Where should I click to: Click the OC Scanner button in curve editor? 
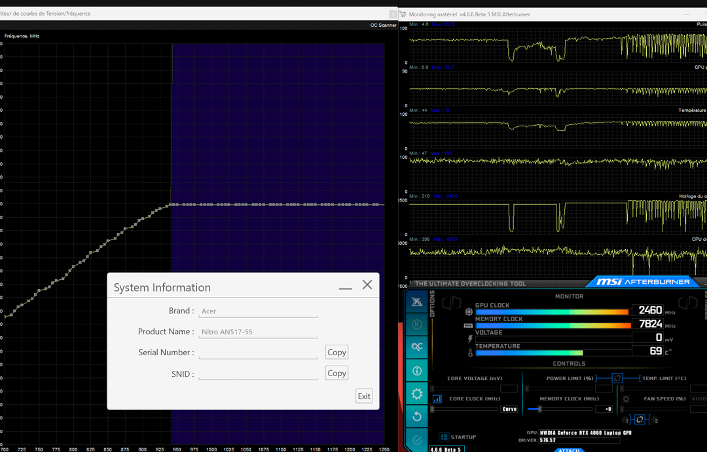pyautogui.click(x=383, y=26)
